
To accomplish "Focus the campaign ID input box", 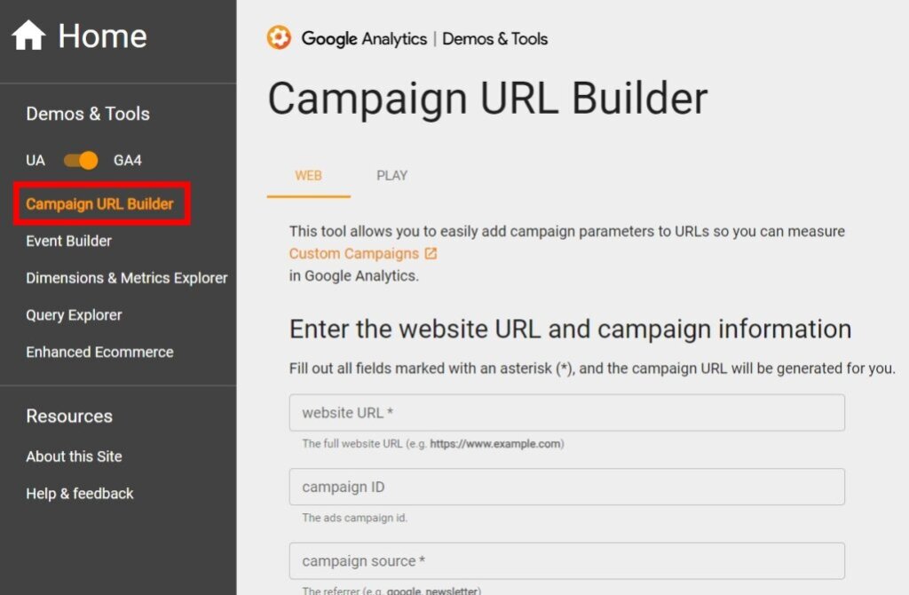I will click(567, 487).
